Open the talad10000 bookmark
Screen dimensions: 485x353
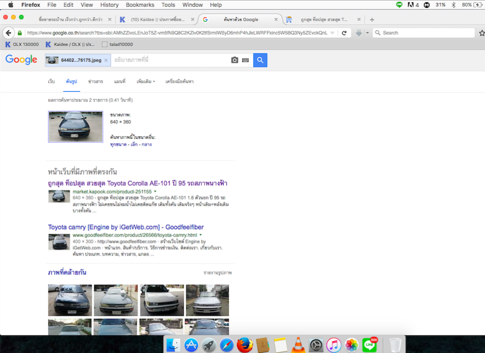(x=117, y=44)
